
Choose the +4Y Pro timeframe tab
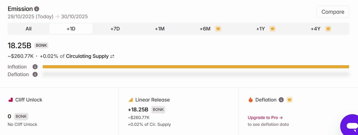coord(321,29)
